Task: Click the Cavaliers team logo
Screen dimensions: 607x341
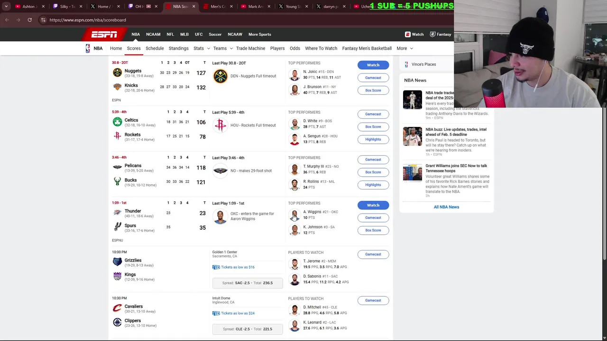Action: [x=117, y=308]
